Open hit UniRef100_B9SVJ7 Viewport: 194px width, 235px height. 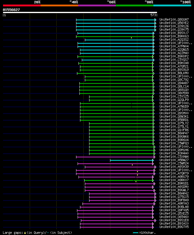pos(174,33)
